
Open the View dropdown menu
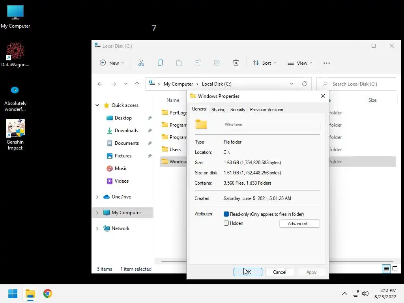coord(300,63)
